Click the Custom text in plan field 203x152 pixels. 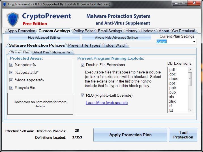[x=162, y=42]
